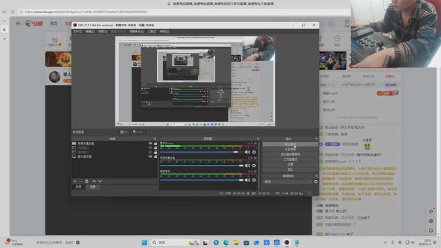Move source down with down arrow
The image size is (441, 248).
point(100,181)
